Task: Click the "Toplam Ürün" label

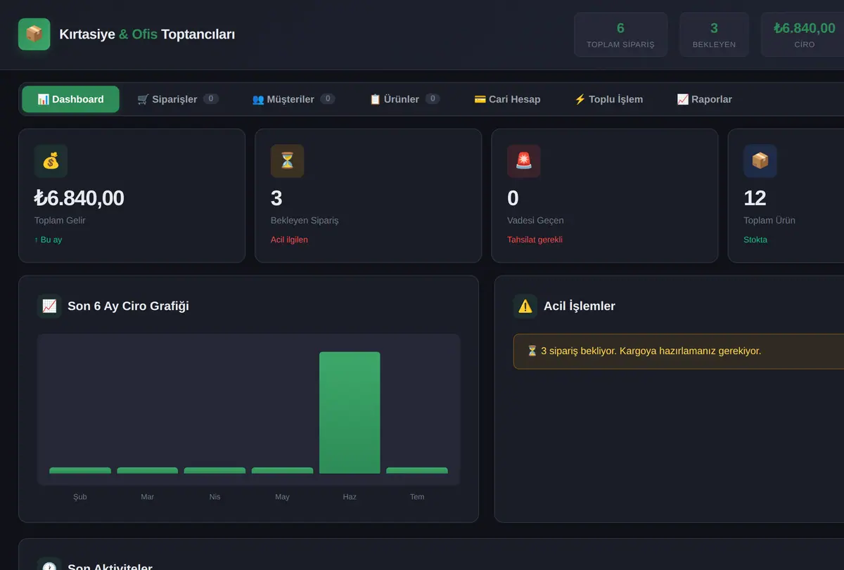Action: pos(769,220)
